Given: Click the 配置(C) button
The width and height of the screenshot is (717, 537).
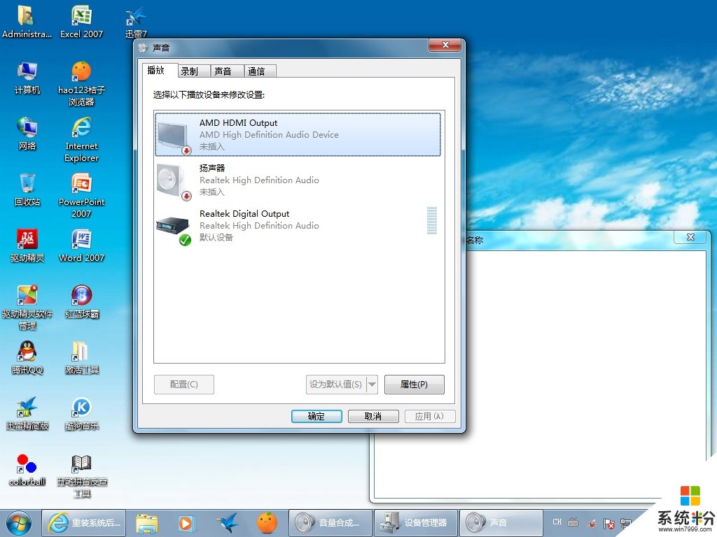Looking at the screenshot, I should tap(184, 385).
